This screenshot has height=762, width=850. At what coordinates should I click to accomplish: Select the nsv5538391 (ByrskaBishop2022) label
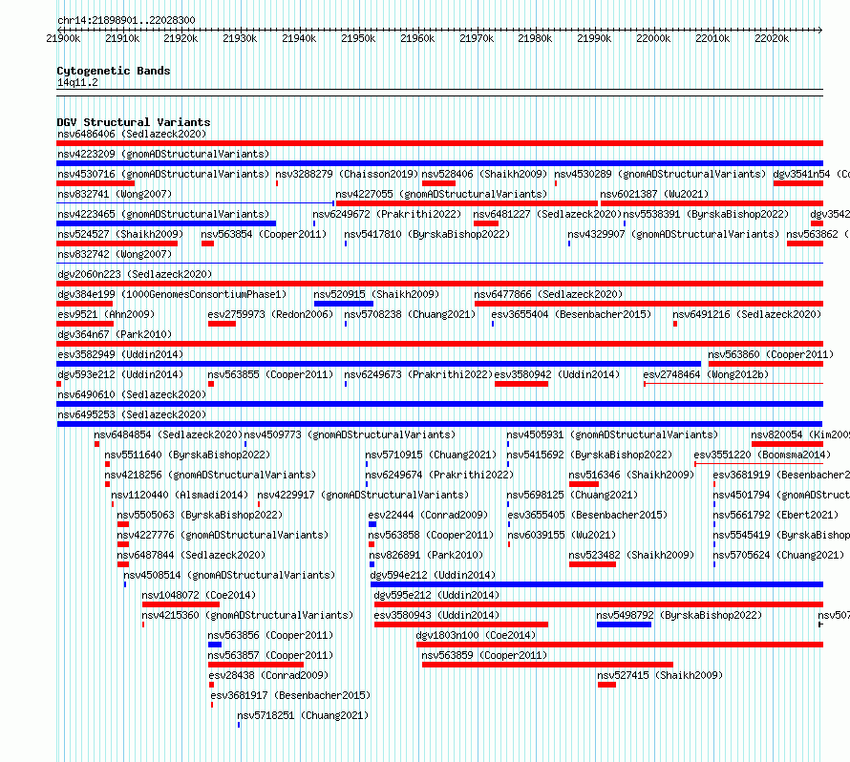(706, 214)
